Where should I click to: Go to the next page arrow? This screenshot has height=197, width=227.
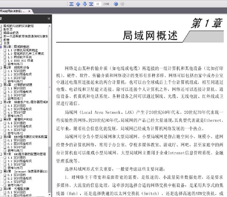click(x=84, y=4)
